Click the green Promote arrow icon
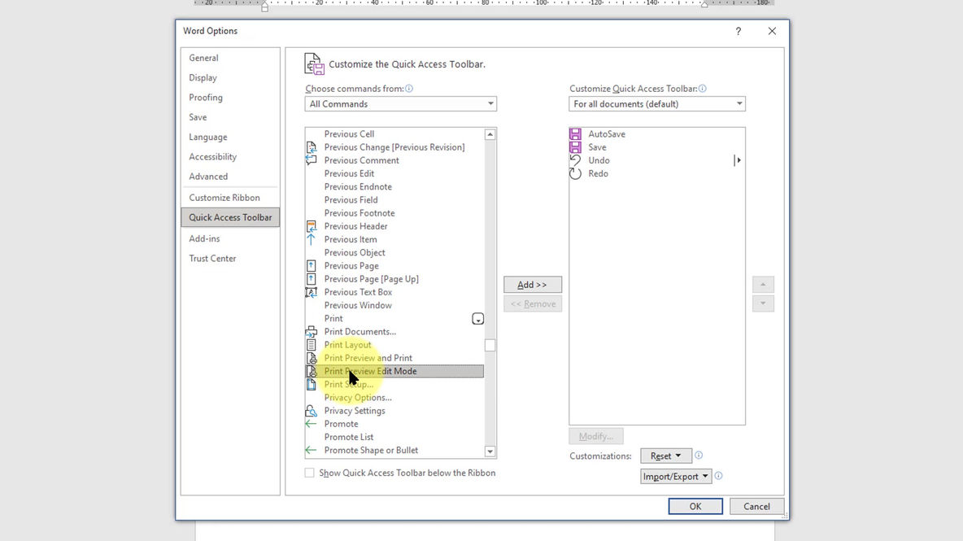 (x=312, y=424)
